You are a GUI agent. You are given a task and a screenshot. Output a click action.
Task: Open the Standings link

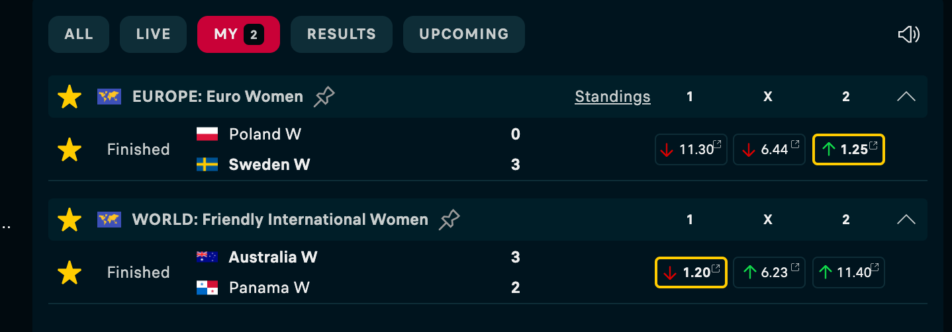(x=612, y=97)
